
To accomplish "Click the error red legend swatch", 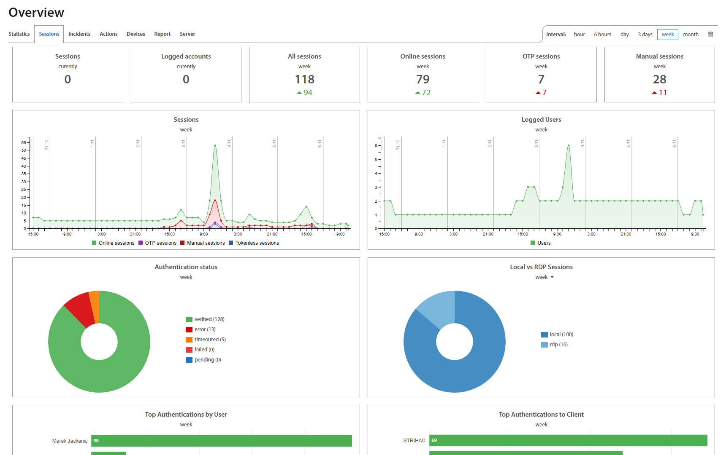I will point(189,329).
